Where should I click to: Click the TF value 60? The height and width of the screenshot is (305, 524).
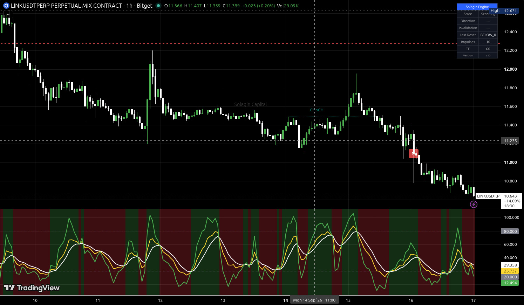coord(488,49)
